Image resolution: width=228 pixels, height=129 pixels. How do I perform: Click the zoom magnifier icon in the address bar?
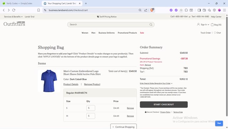coord(140,10)
